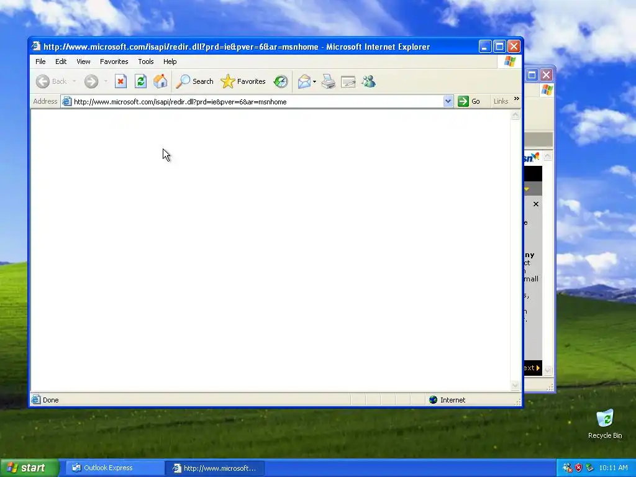Click the Links toolbar label

pyautogui.click(x=501, y=101)
